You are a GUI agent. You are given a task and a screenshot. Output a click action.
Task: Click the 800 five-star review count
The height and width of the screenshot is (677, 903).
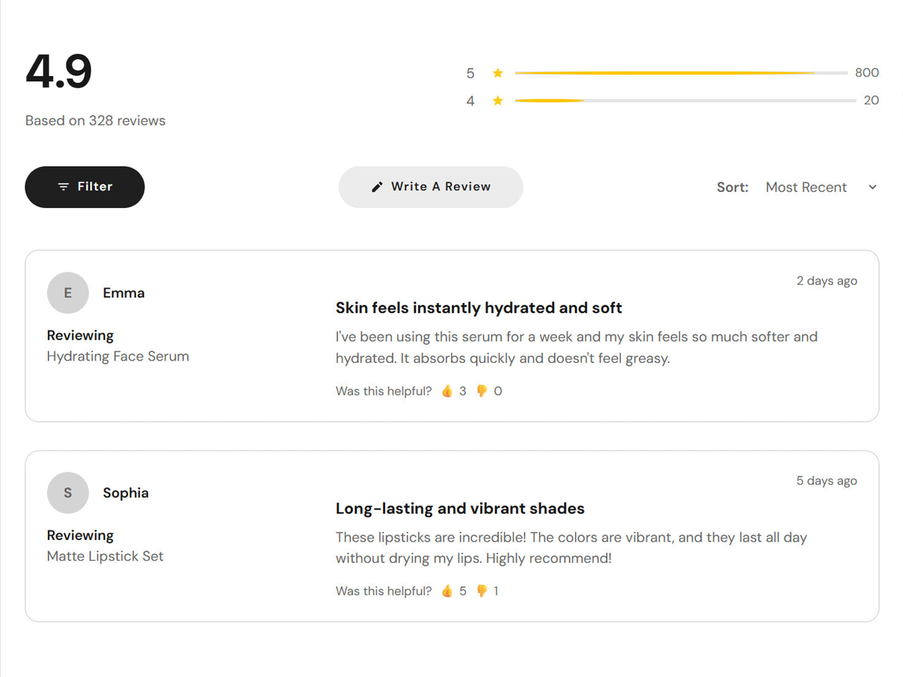[866, 73]
